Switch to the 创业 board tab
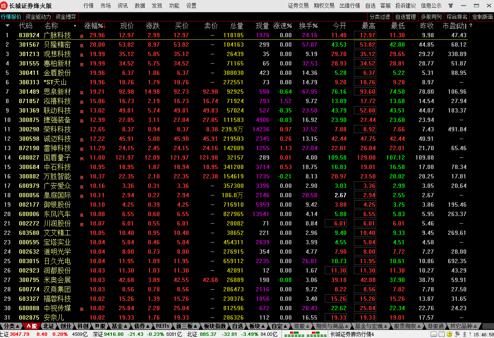The image size is (494, 338). coord(66,326)
